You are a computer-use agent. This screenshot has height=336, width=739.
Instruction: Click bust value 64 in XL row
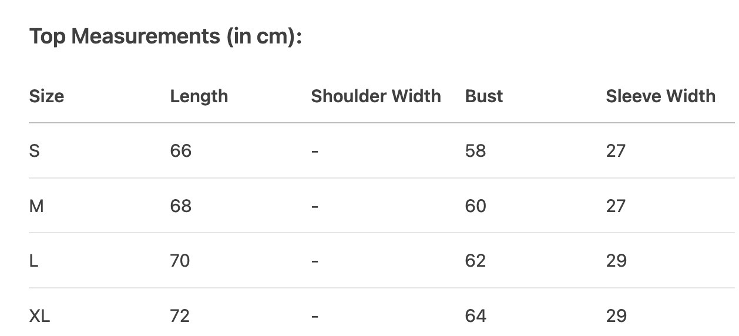[475, 316]
